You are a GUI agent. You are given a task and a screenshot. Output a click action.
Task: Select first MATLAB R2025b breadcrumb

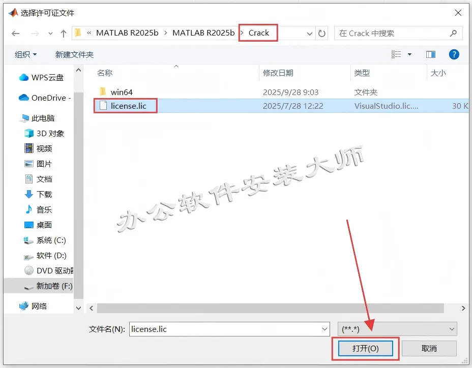(127, 33)
